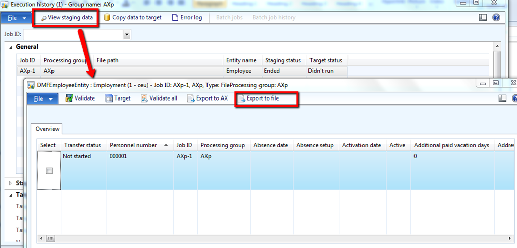The height and width of the screenshot is (248, 517).
Task: Click Validate button in staging window
Action: pyautogui.click(x=80, y=98)
